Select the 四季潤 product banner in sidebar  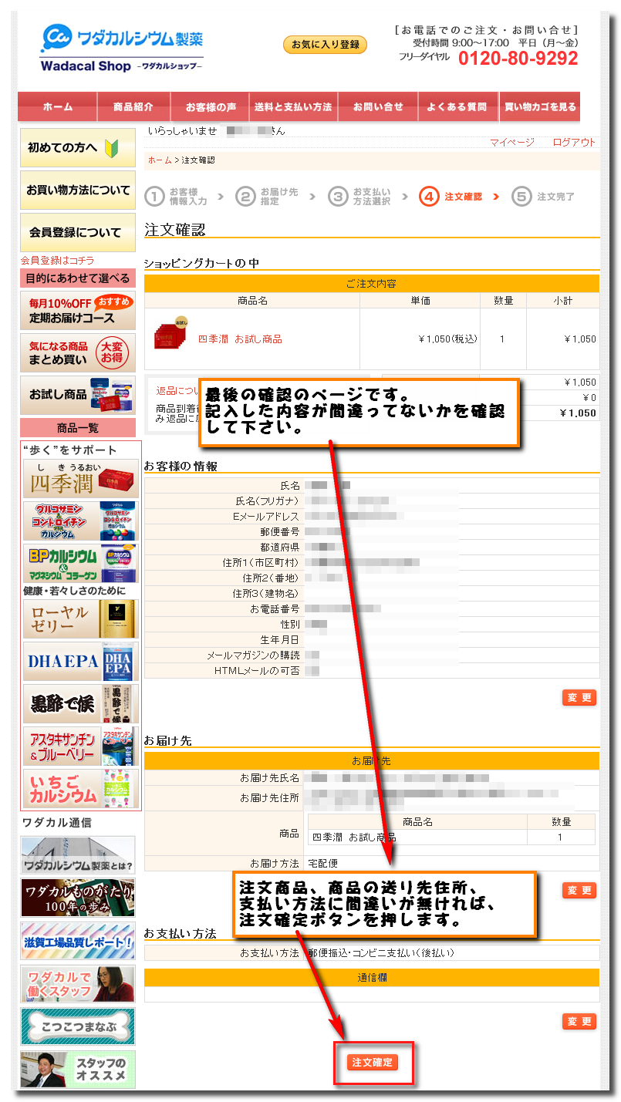pos(82,479)
